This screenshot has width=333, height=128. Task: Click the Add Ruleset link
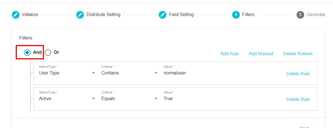tap(261, 54)
